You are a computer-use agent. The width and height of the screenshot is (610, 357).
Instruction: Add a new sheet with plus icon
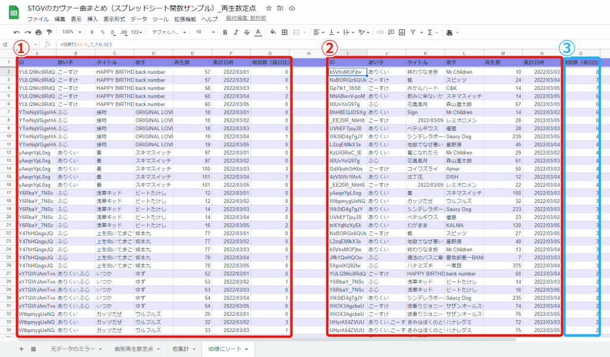21,349
